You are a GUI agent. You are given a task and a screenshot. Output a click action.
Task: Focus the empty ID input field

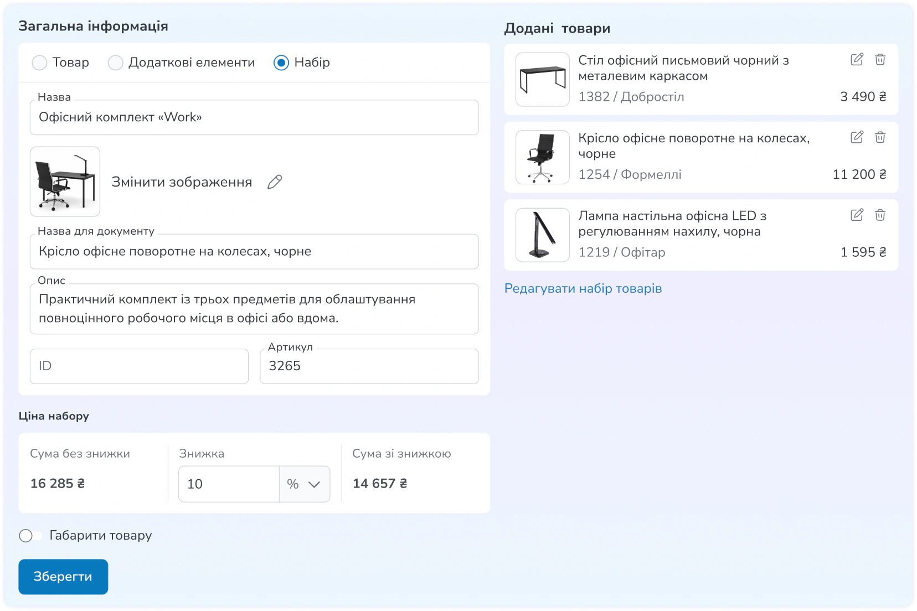coord(139,366)
